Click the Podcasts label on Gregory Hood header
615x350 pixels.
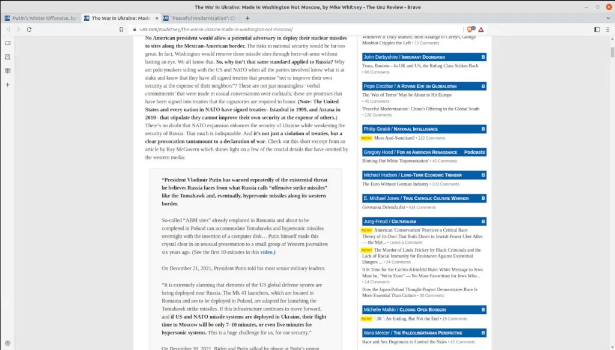tap(474, 152)
